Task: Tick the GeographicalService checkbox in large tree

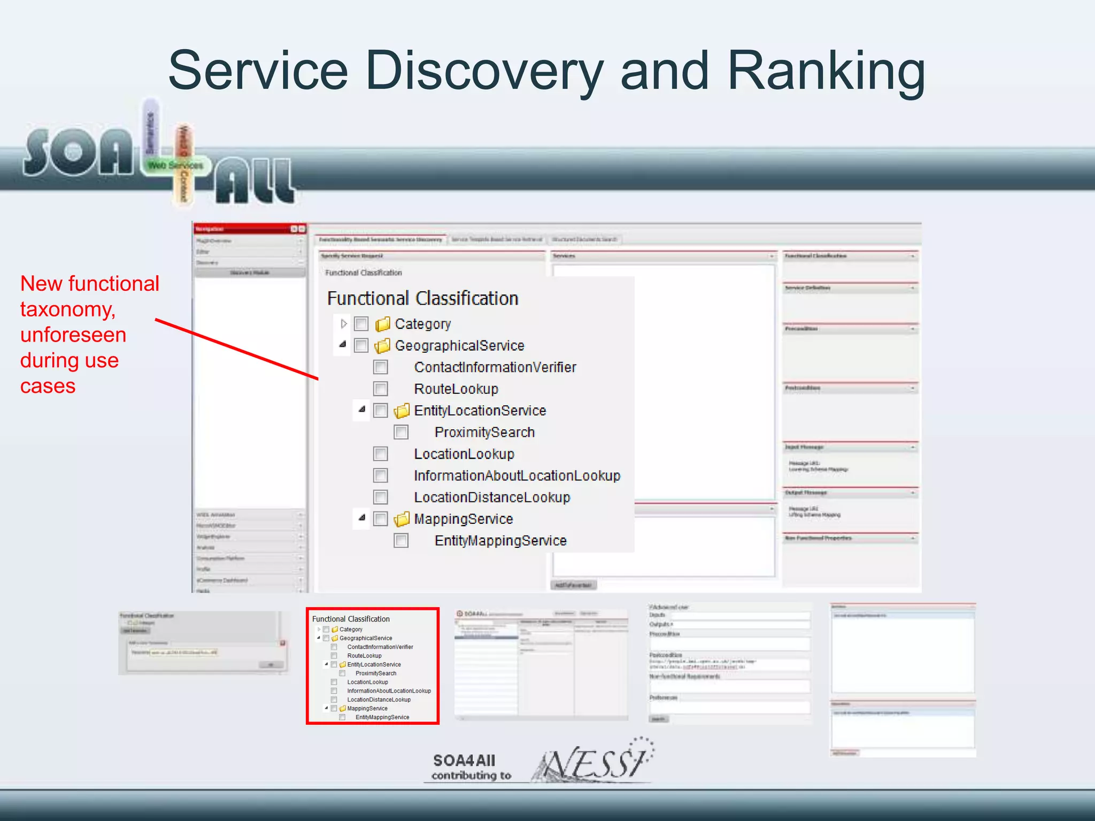Action: click(x=361, y=346)
